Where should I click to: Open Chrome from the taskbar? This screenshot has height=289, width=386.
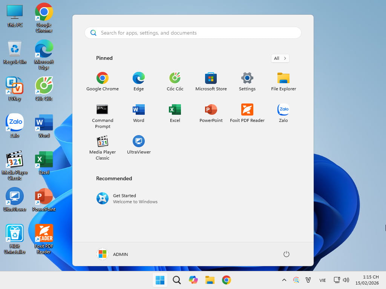click(x=227, y=280)
